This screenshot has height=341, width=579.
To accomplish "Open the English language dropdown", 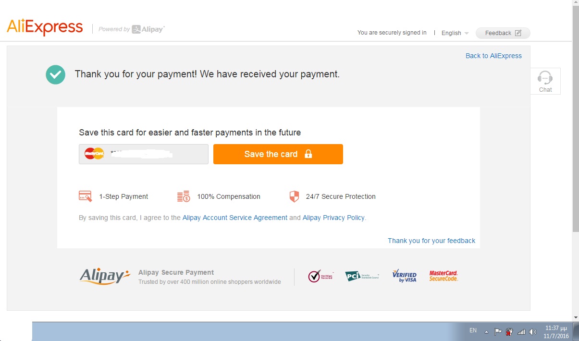I will pos(455,33).
